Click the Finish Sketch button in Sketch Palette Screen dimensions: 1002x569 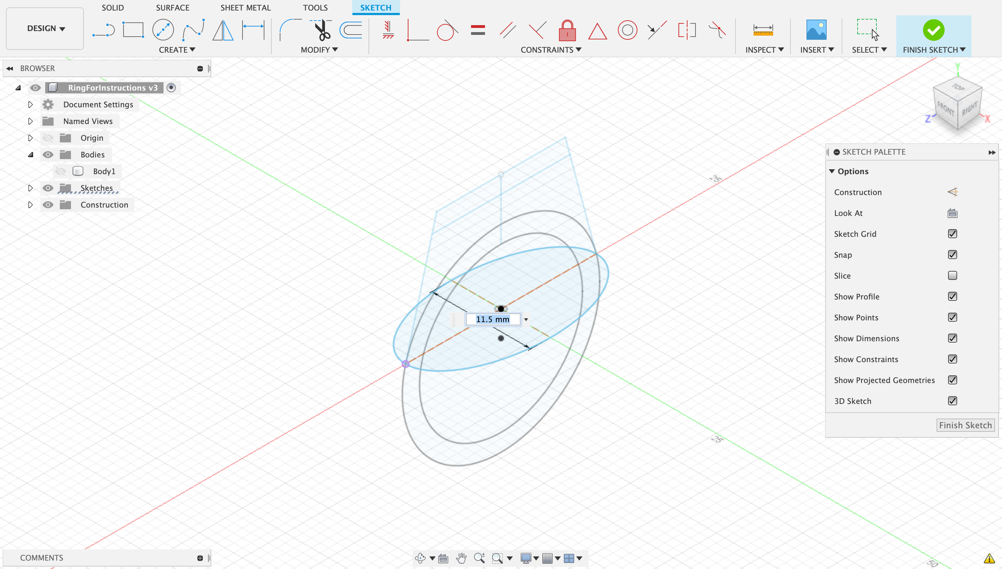point(966,425)
